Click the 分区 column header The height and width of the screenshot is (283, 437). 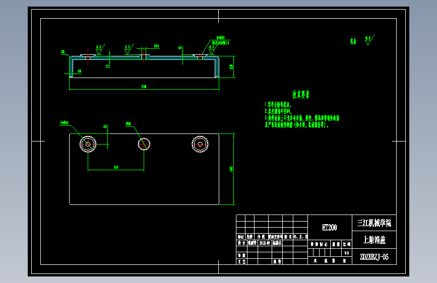point(261,237)
